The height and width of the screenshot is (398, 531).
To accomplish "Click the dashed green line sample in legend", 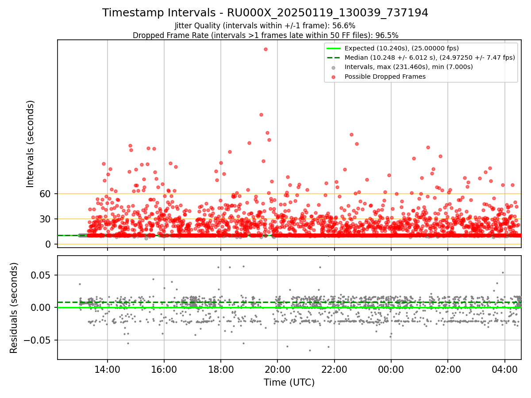I will click(x=334, y=57).
